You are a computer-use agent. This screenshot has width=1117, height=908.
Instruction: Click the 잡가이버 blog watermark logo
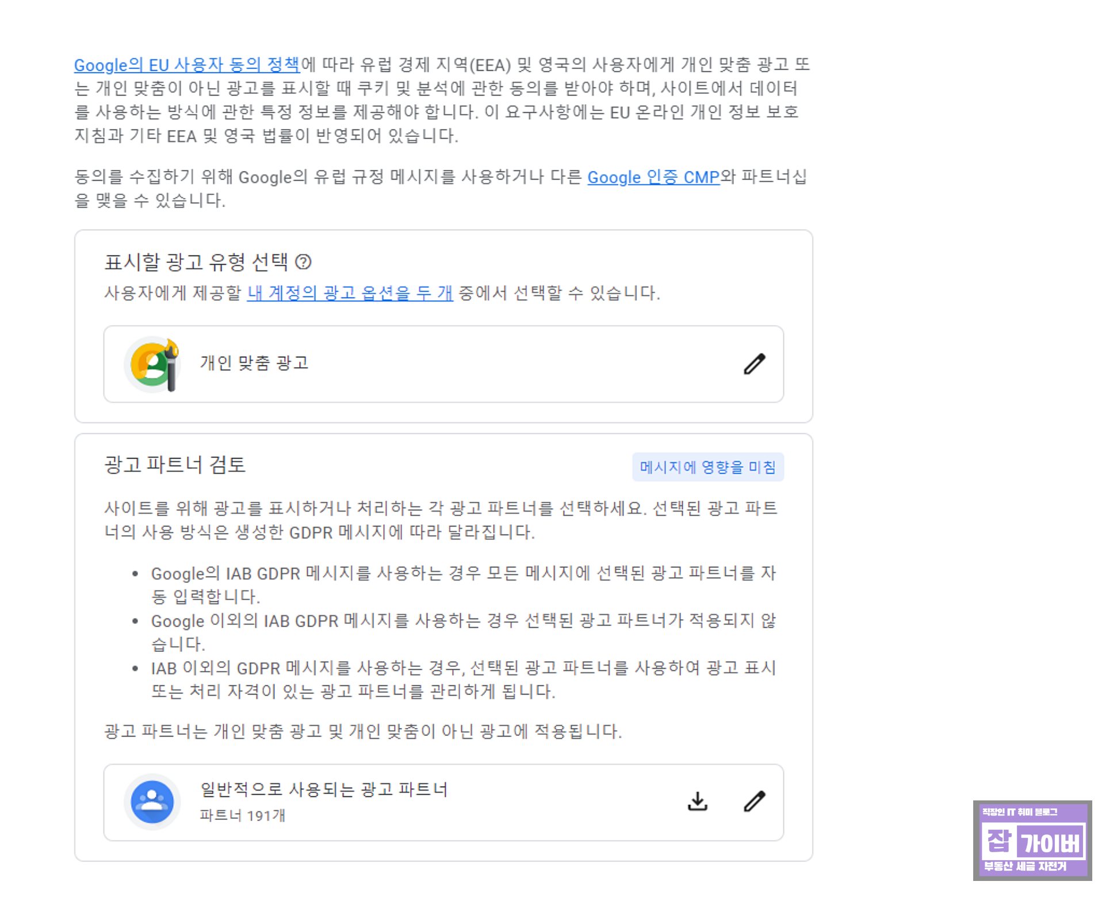(x=1032, y=840)
